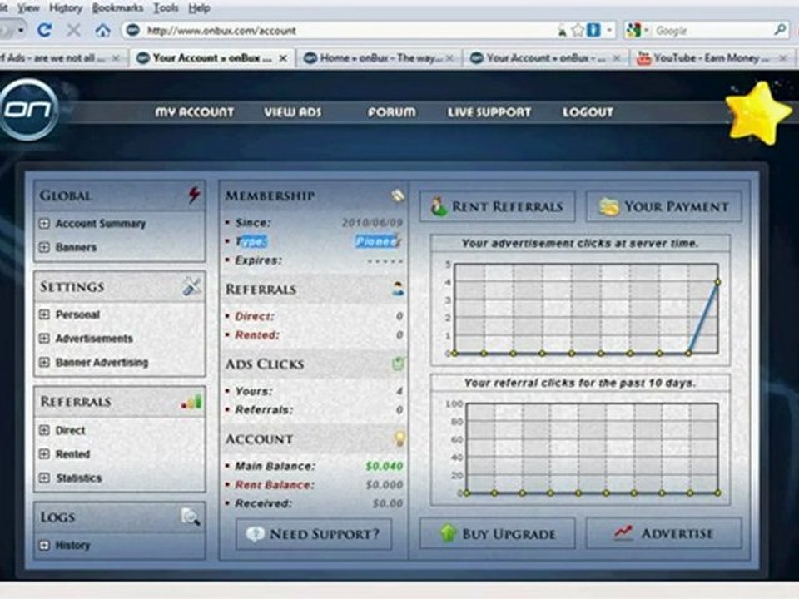Click the Rent Referrals button
The width and height of the screenshot is (799, 599).
[498, 206]
